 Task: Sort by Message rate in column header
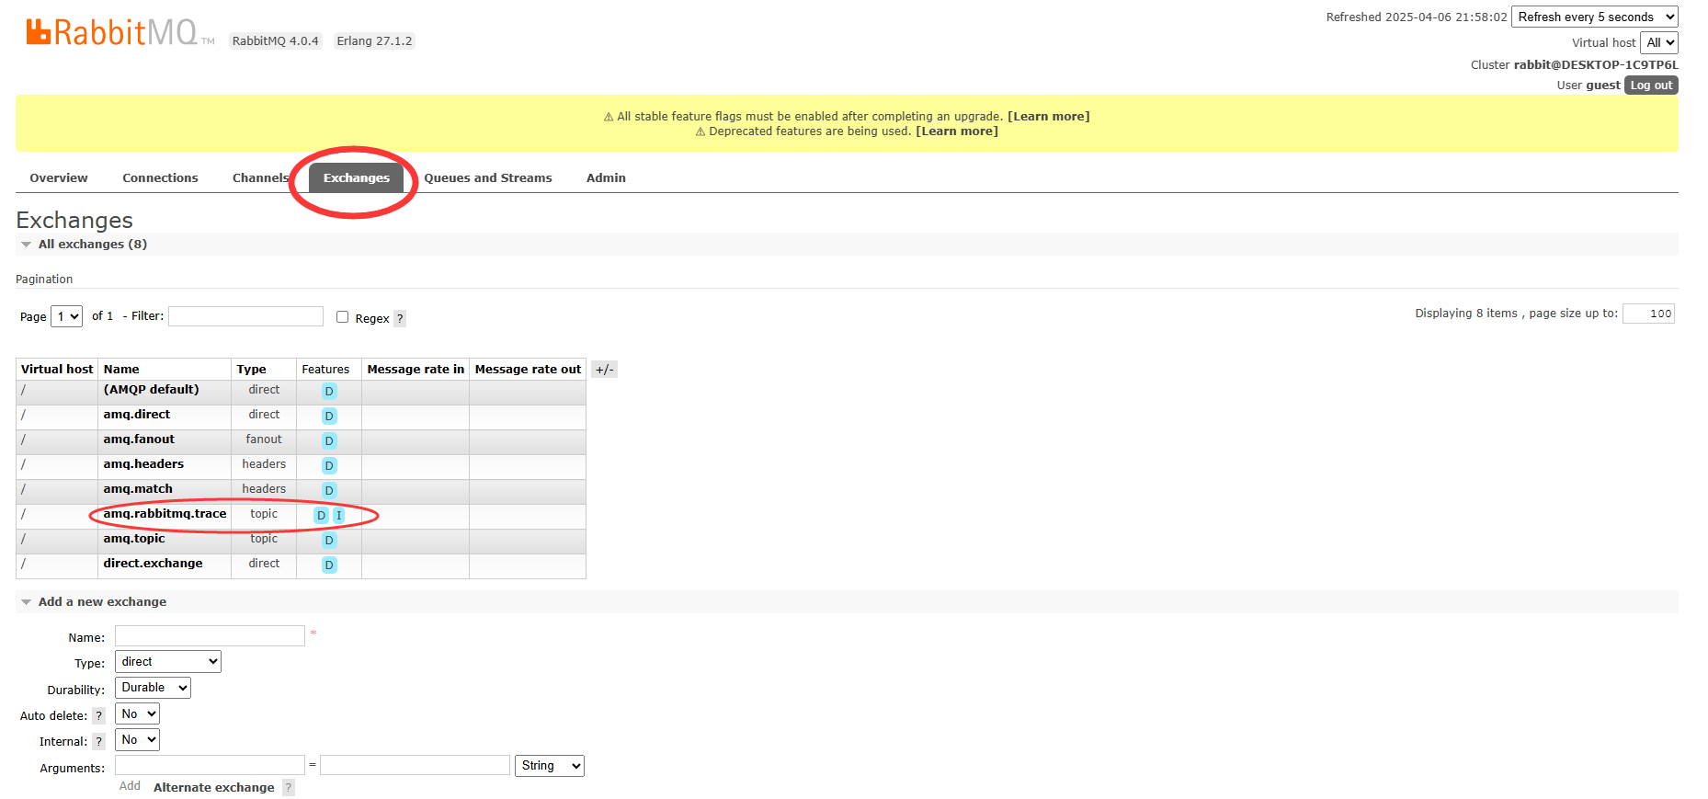pyautogui.click(x=416, y=369)
